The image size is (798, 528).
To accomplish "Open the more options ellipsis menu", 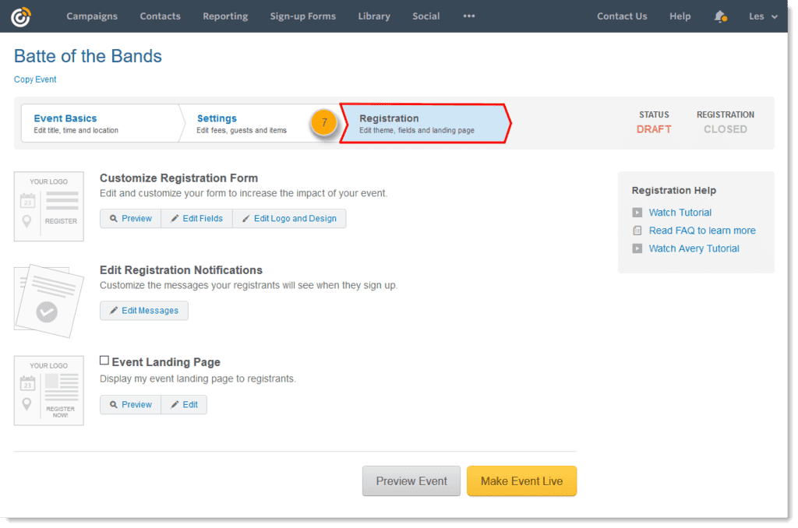I will [468, 16].
